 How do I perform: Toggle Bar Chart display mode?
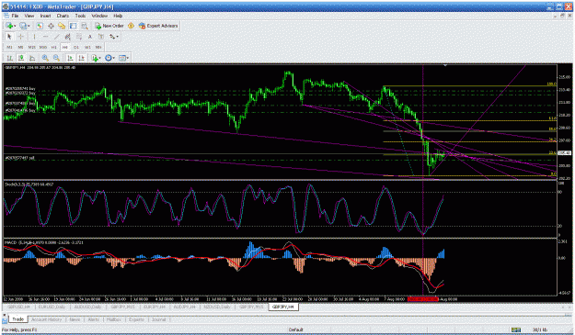click(10, 58)
